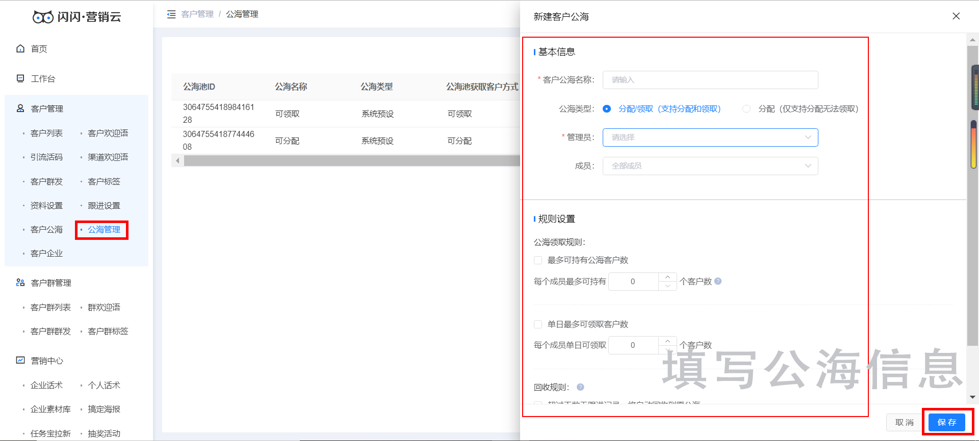Select 公海管理 in sidebar
979x441 pixels.
104,229
